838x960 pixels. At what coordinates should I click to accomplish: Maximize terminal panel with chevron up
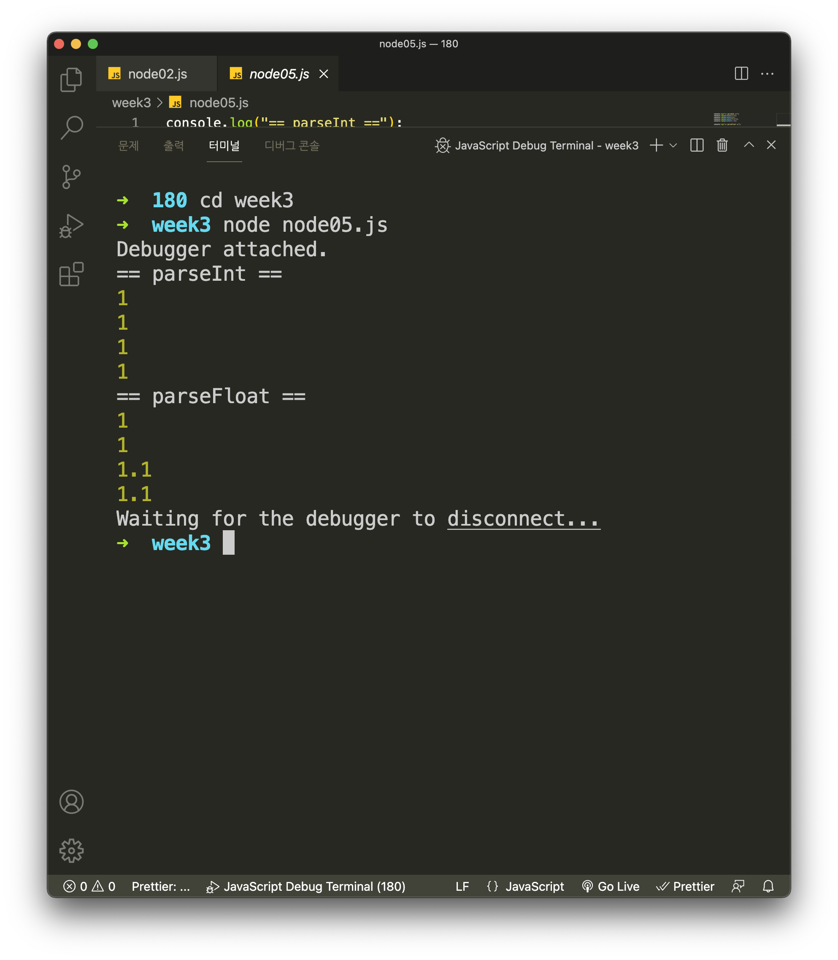tap(748, 146)
